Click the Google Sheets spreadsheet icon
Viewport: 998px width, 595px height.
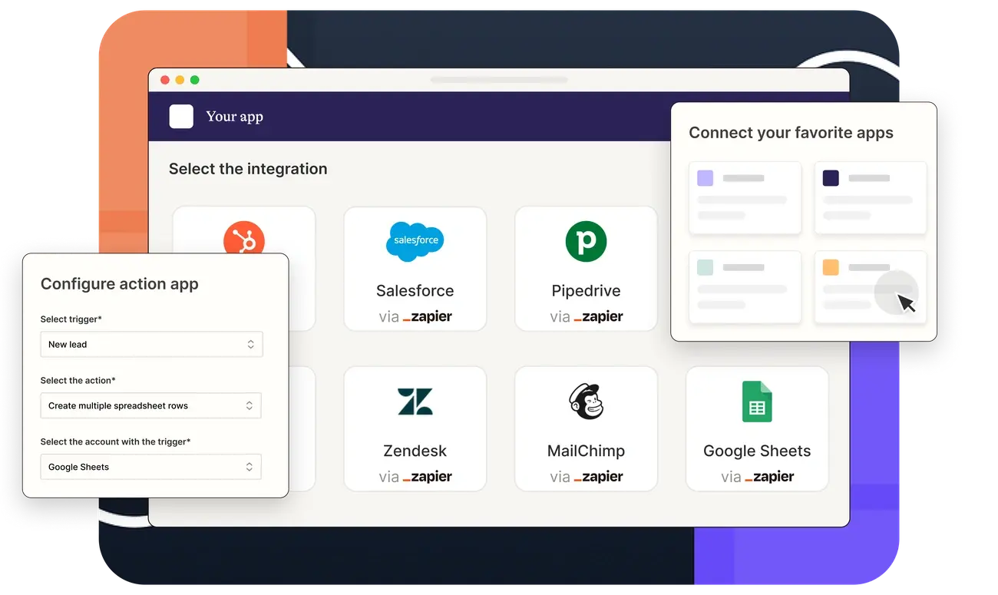point(757,400)
